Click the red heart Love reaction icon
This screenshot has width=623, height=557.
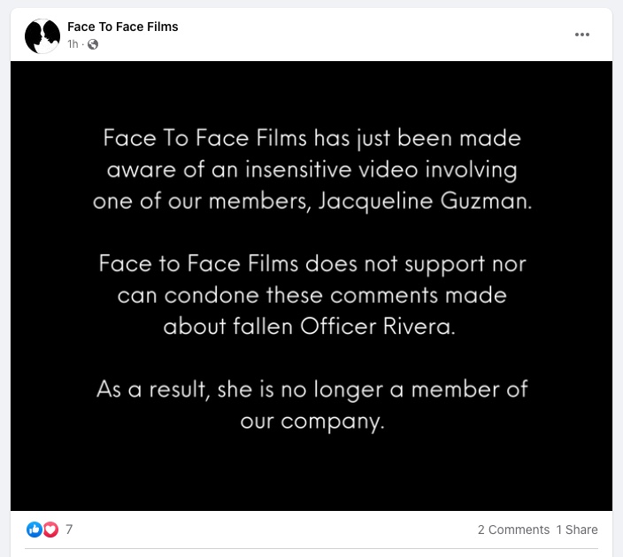click(50, 530)
